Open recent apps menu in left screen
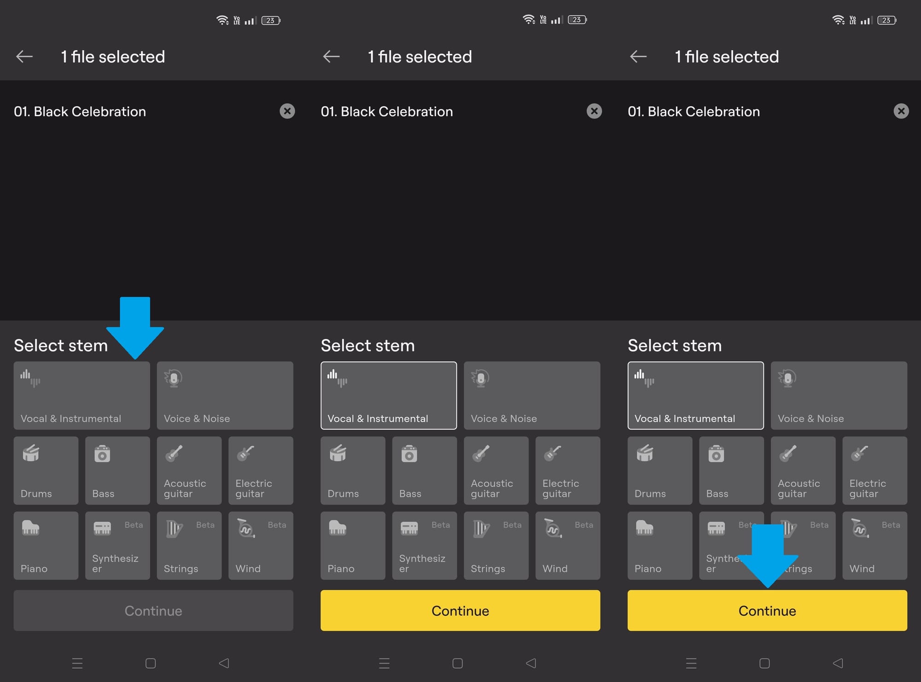921x682 pixels. click(x=77, y=663)
